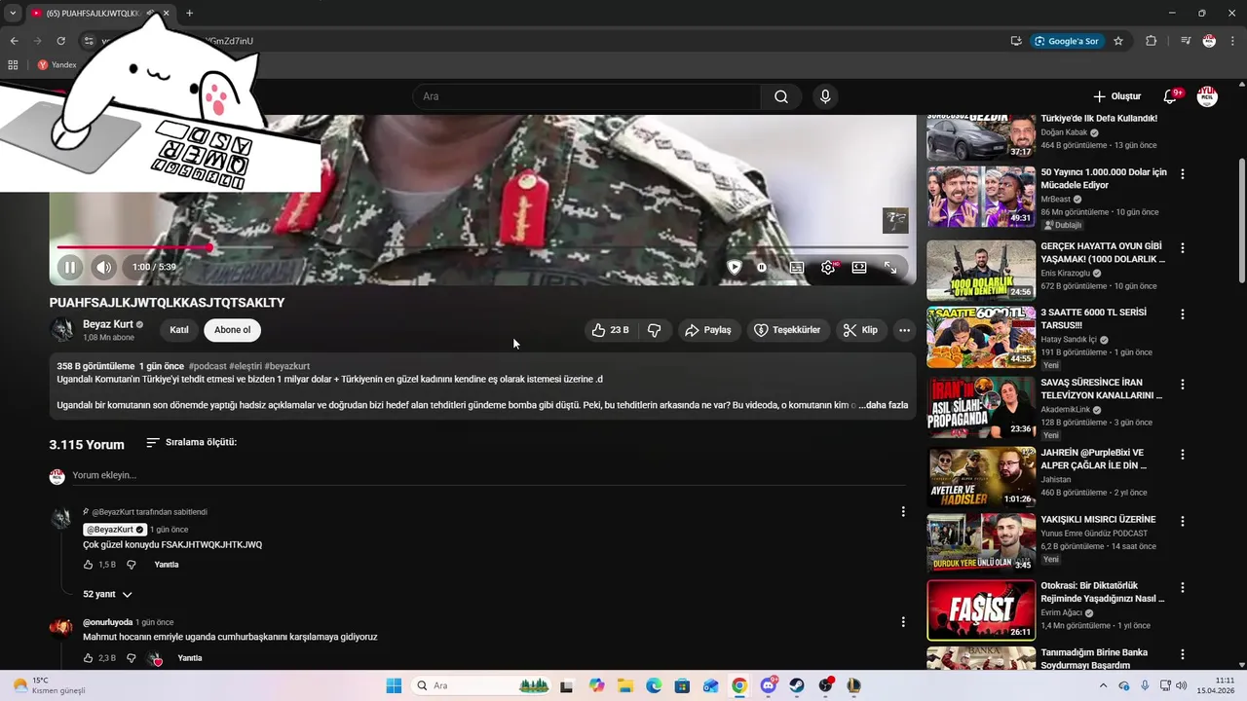
Task: Switch to theater mode in player
Action: [x=859, y=267]
